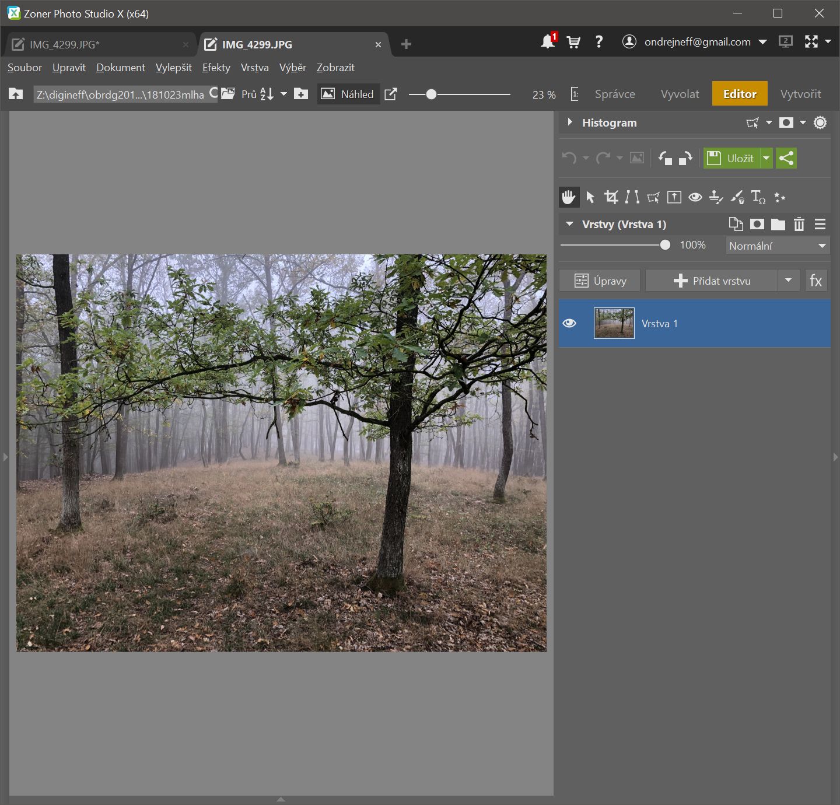Click the Úpravy button

click(x=600, y=281)
